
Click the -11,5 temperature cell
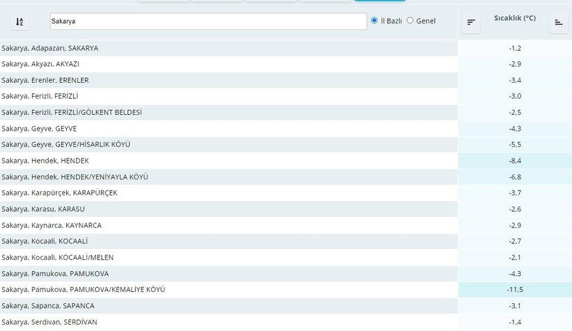pos(515,289)
